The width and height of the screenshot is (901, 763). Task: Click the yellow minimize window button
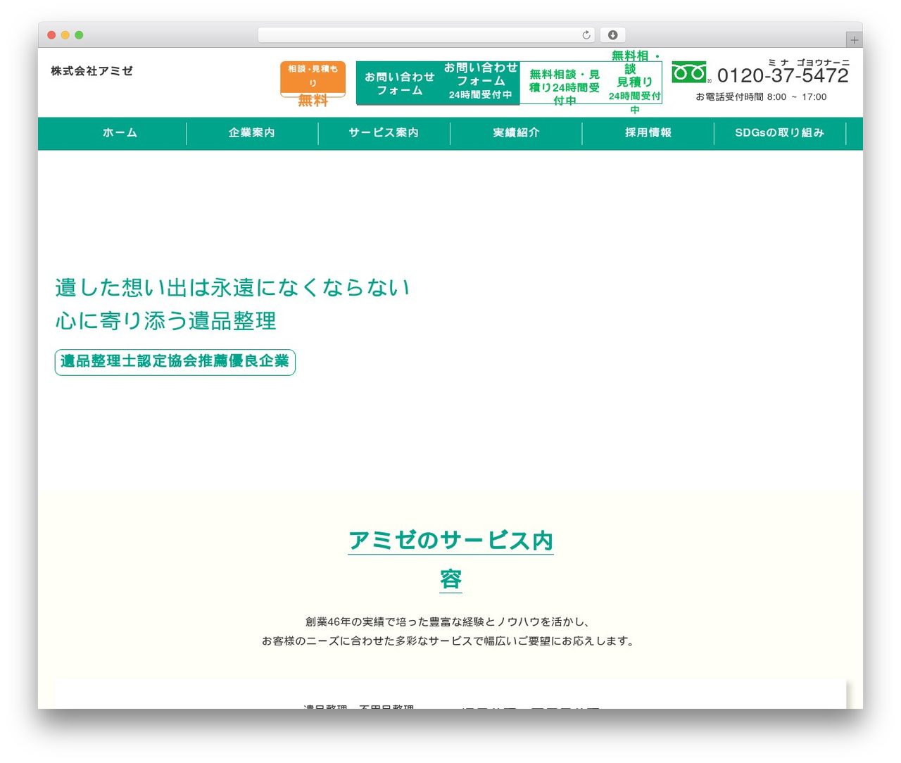point(65,35)
